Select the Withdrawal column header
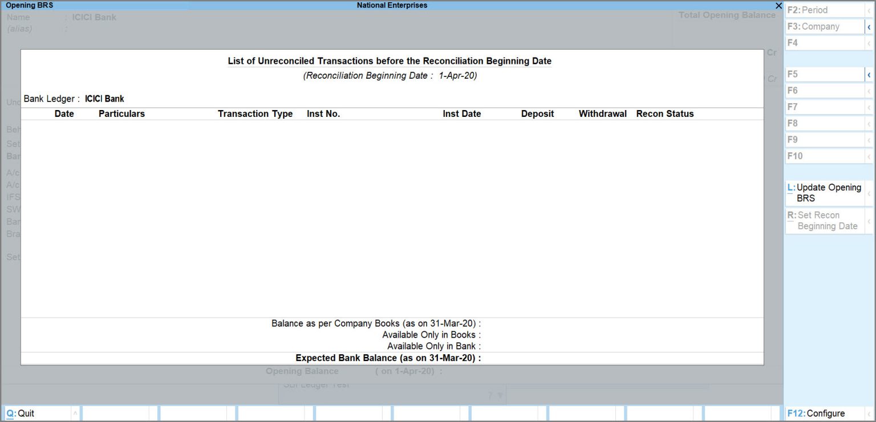Image resolution: width=876 pixels, height=422 pixels. 602,114
